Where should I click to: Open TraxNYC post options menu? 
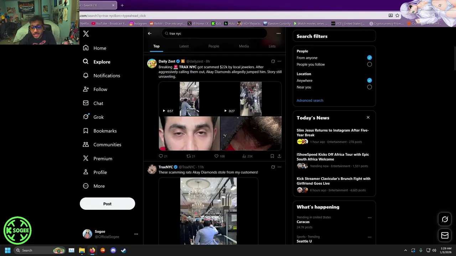[x=279, y=167]
